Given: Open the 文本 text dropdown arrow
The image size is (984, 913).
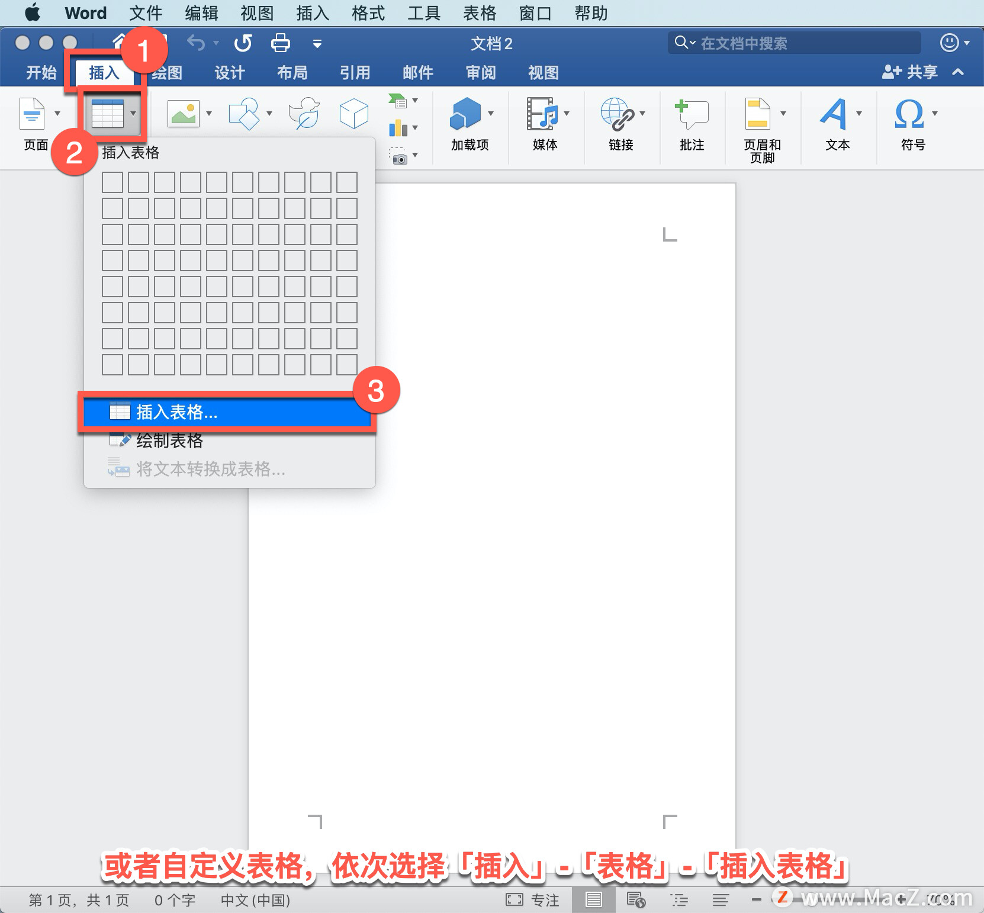Looking at the screenshot, I should coord(860,114).
